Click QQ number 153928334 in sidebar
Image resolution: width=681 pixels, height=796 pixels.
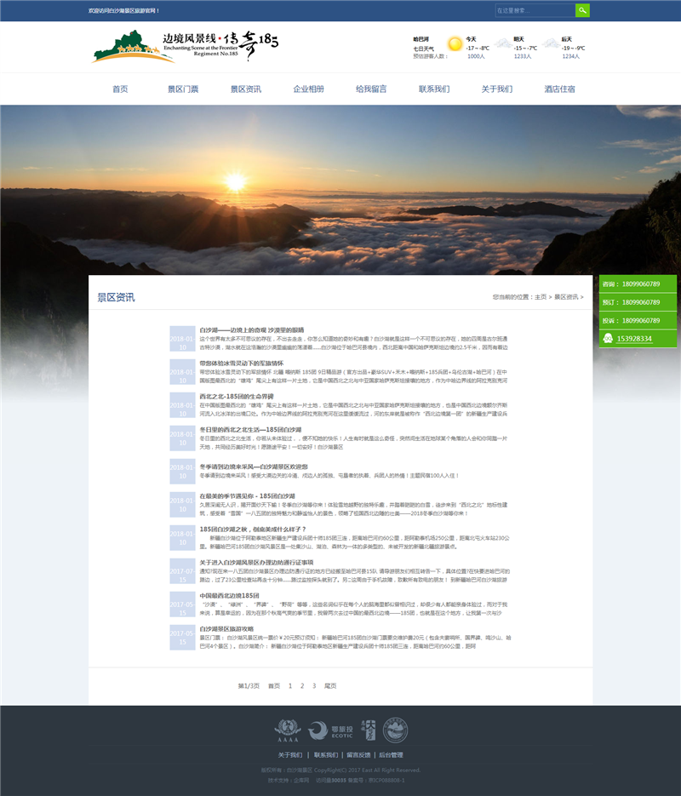(634, 339)
